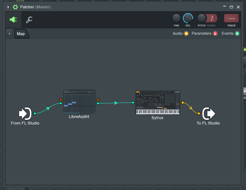Select the From FL Studio input node icon
The image size is (246, 190).
pos(25,114)
